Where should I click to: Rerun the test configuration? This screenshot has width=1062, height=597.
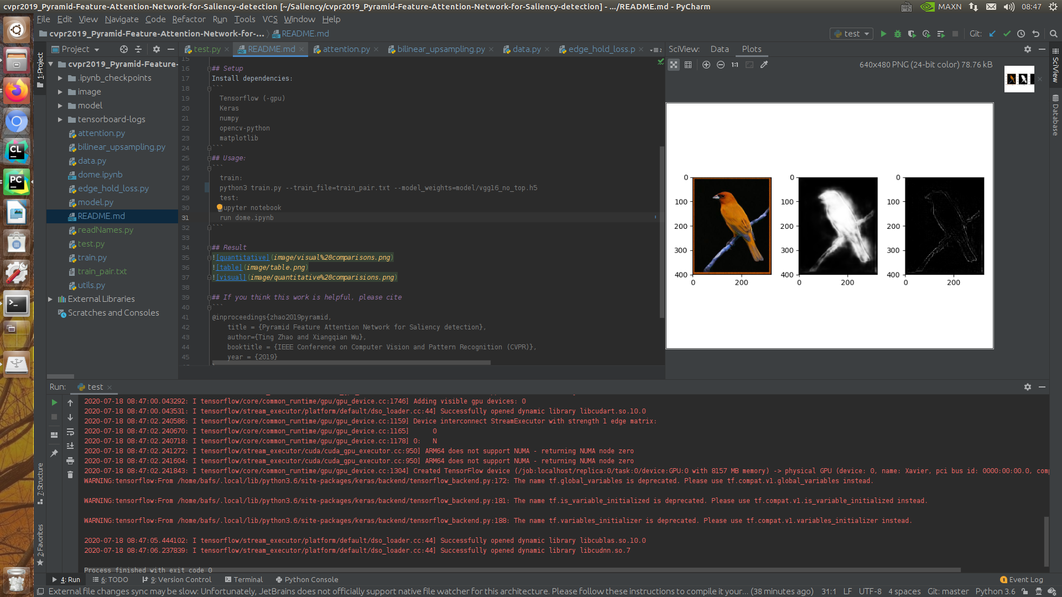(54, 402)
